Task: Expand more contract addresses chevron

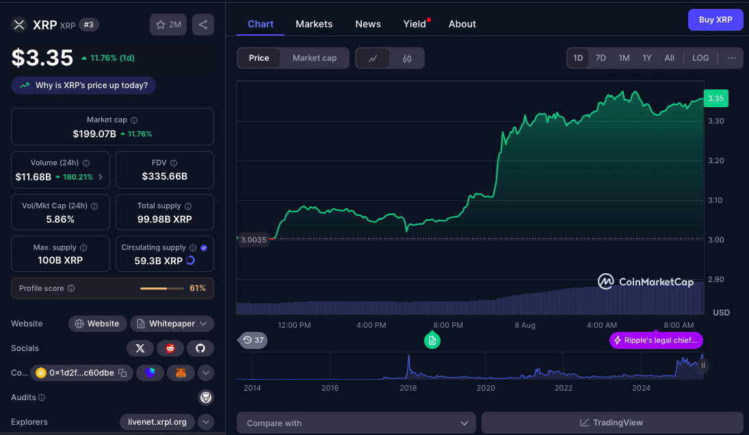Action: (206, 373)
